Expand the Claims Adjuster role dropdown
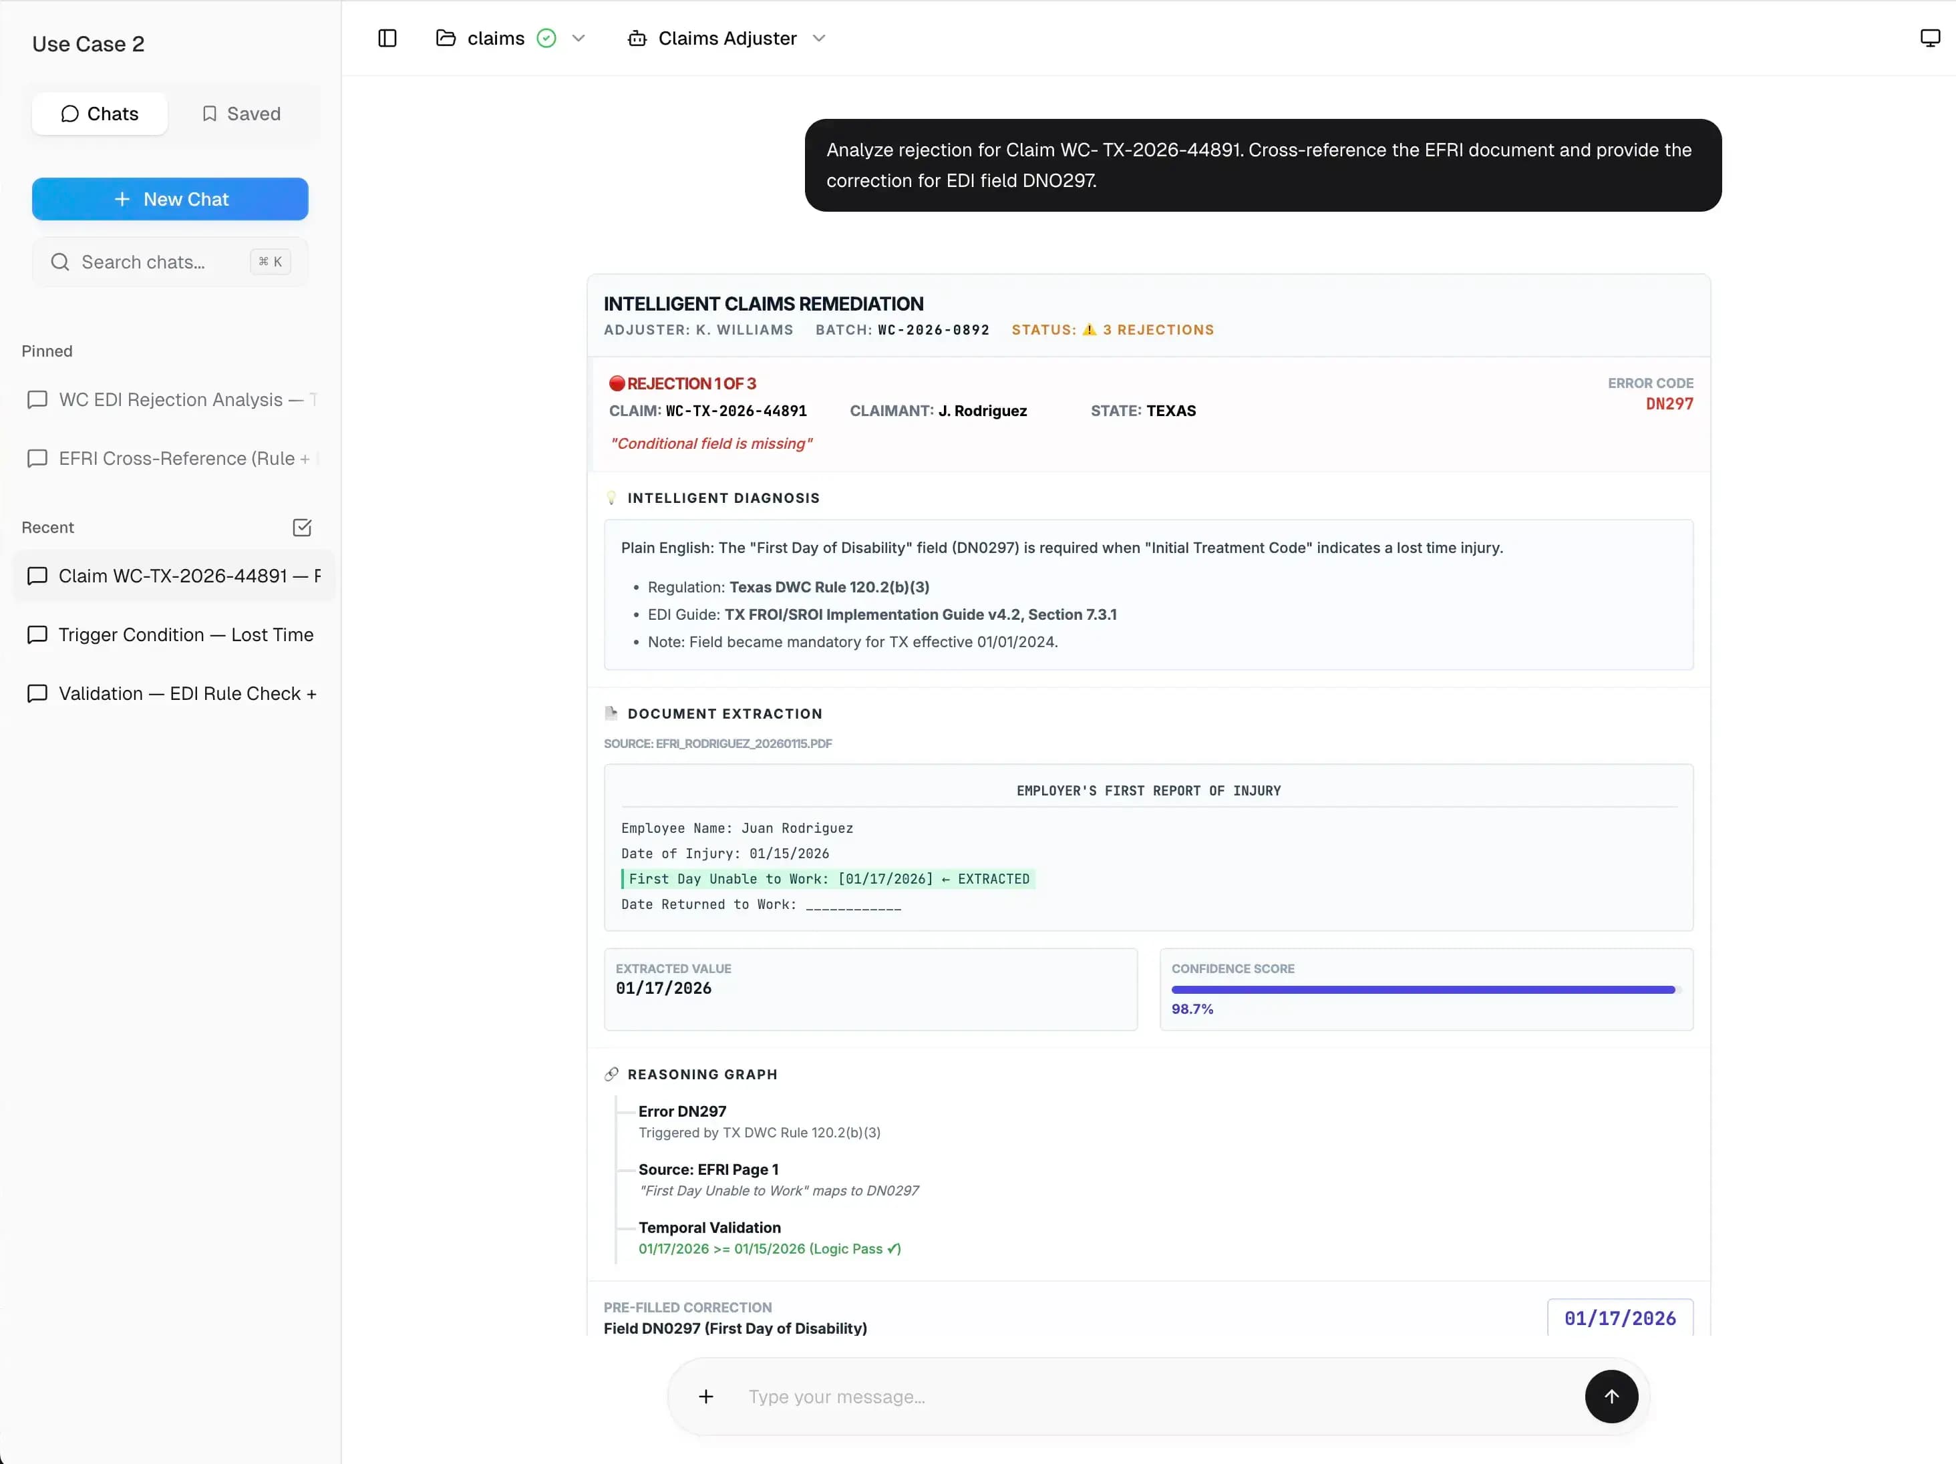The height and width of the screenshot is (1464, 1956). click(819, 38)
